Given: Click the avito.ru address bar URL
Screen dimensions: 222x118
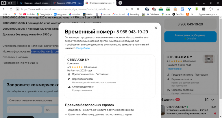Looking at the screenshot, I should (66, 9).
